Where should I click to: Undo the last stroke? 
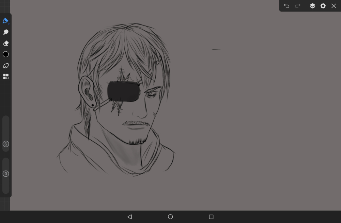click(x=286, y=6)
